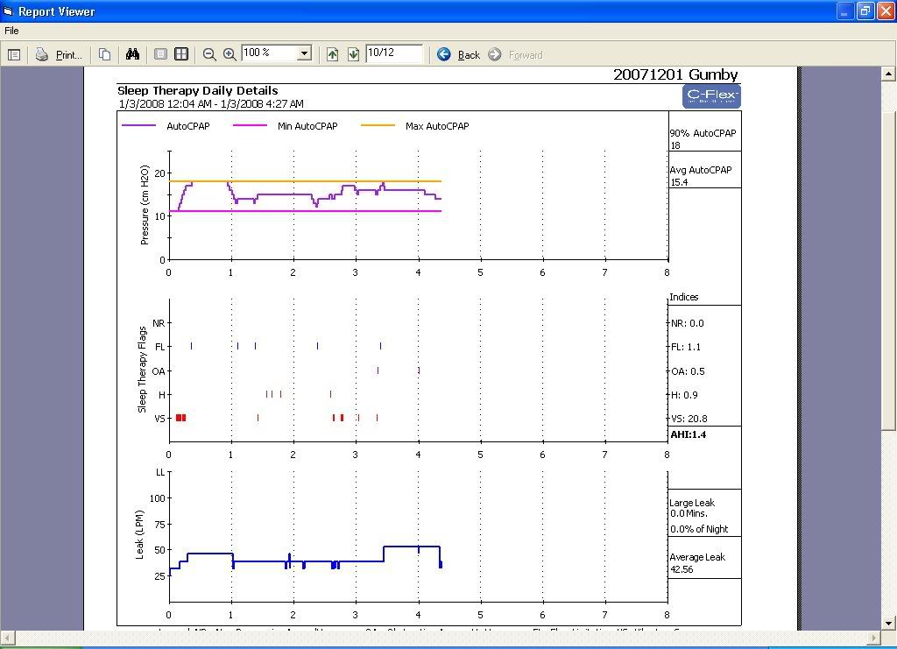Viewport: 897px width, 649px height.
Task: Click the '0.0% of Night' text
Action: (x=699, y=530)
